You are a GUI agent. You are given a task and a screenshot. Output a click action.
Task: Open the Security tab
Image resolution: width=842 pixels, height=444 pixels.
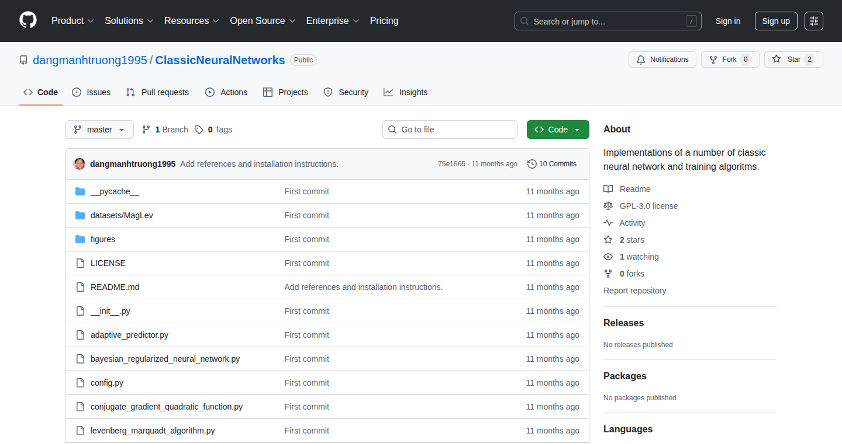tap(346, 92)
